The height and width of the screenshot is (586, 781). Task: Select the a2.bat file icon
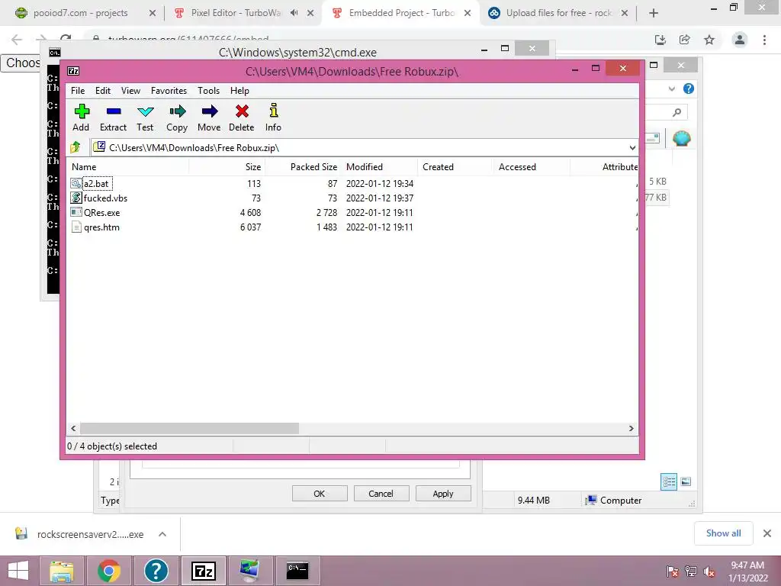coord(76,183)
